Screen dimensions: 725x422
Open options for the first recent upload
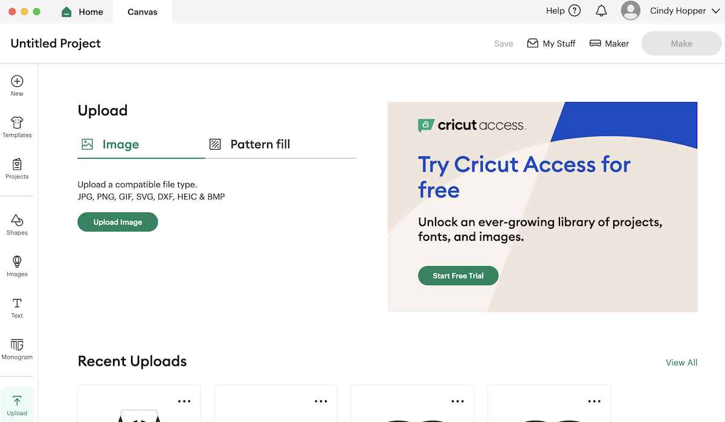point(184,401)
